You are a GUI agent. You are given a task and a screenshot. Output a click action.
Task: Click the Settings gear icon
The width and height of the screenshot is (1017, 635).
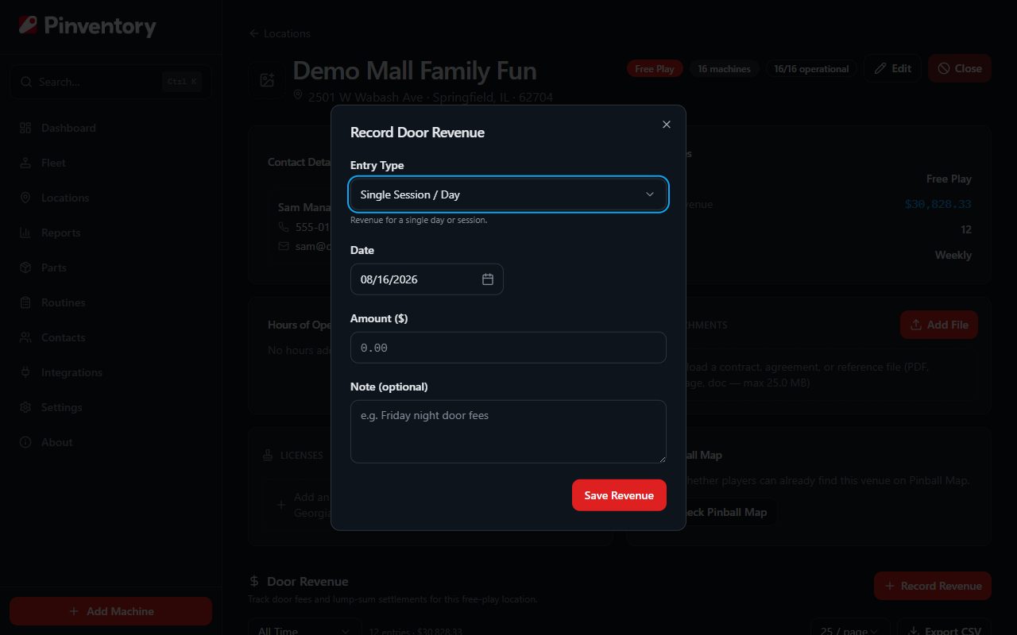click(25, 407)
